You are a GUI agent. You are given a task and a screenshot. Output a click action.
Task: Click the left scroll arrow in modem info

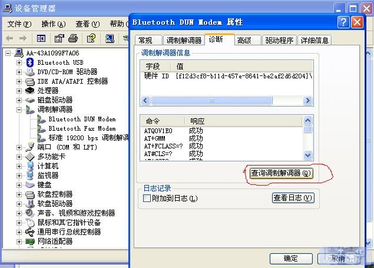pos(145,101)
